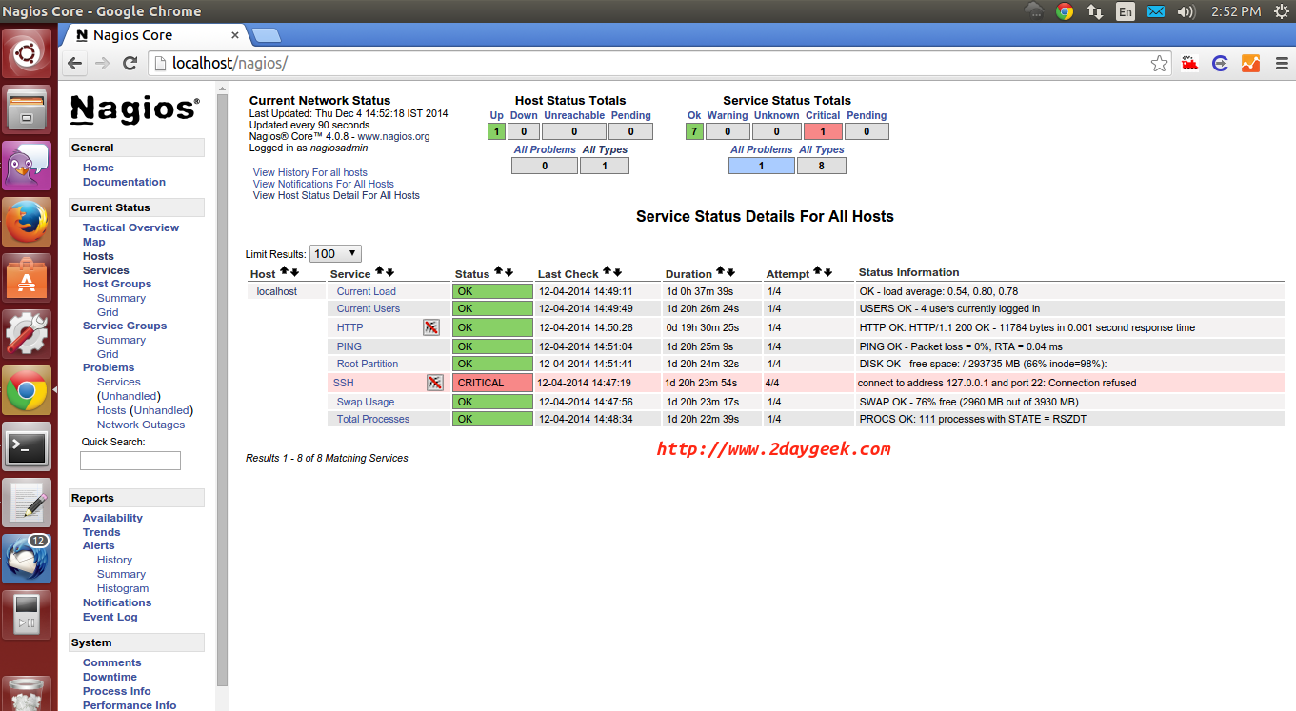The image size is (1296, 711).
Task: Click the green Up hosts count
Action: tap(496, 132)
